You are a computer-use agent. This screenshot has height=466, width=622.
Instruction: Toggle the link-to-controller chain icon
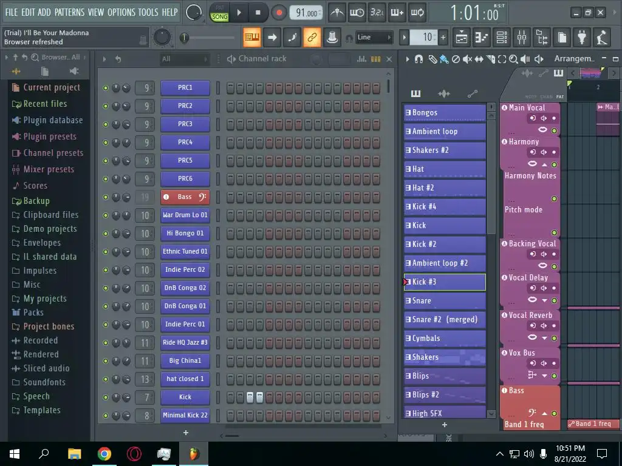(x=312, y=37)
